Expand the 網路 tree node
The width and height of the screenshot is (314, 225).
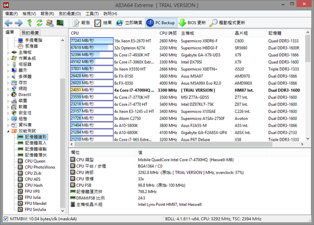[8, 89]
